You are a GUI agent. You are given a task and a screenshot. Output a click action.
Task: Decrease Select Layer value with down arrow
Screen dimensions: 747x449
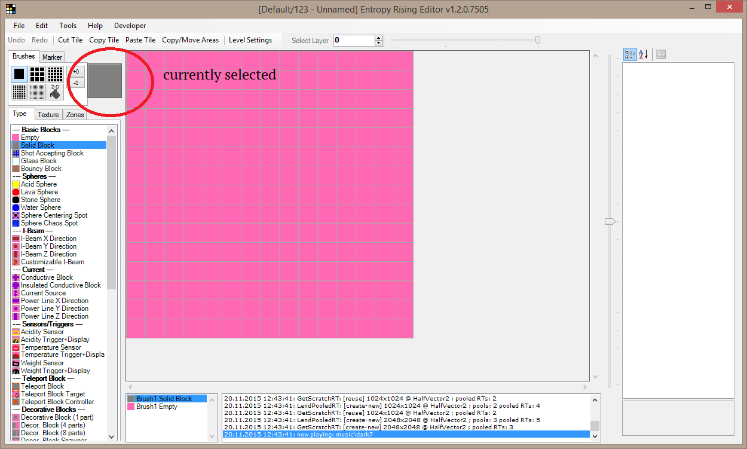379,43
